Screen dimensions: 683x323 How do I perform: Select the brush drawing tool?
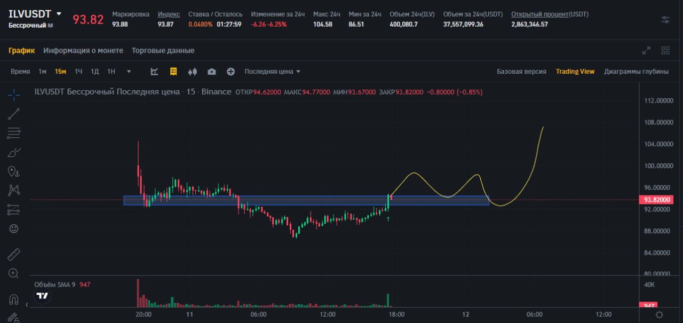14,152
